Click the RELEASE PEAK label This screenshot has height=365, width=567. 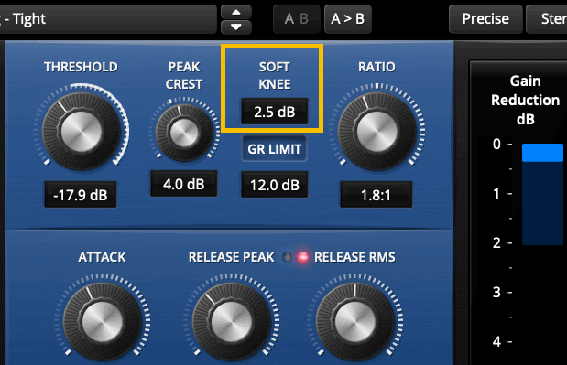pyautogui.click(x=232, y=257)
